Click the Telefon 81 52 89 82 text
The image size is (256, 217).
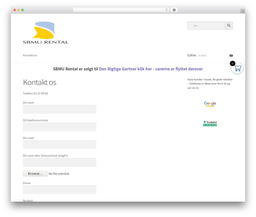tap(35, 93)
